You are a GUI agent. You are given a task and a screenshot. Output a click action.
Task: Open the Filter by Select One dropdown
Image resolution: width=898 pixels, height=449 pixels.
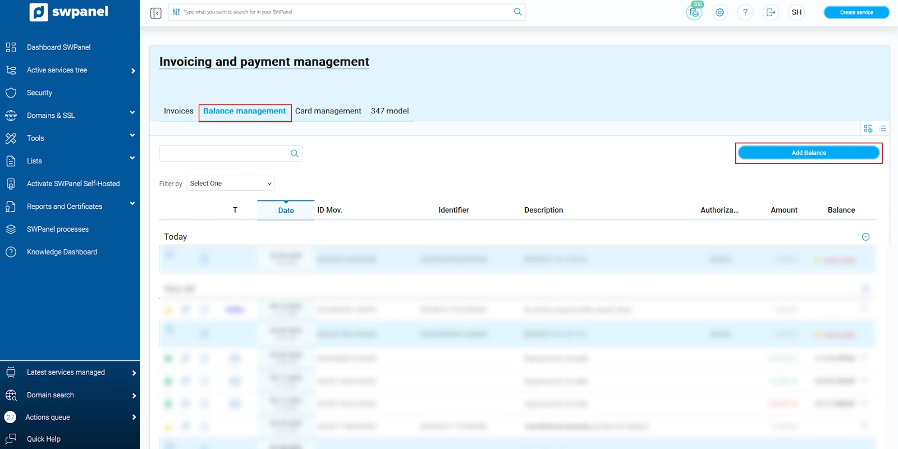click(230, 184)
